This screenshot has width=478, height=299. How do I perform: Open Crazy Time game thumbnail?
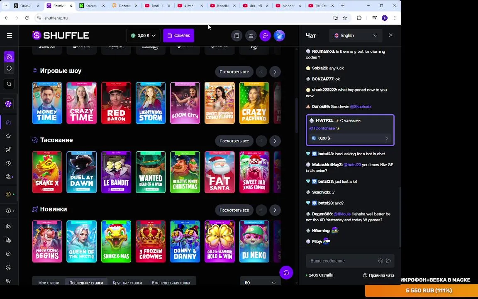81,103
